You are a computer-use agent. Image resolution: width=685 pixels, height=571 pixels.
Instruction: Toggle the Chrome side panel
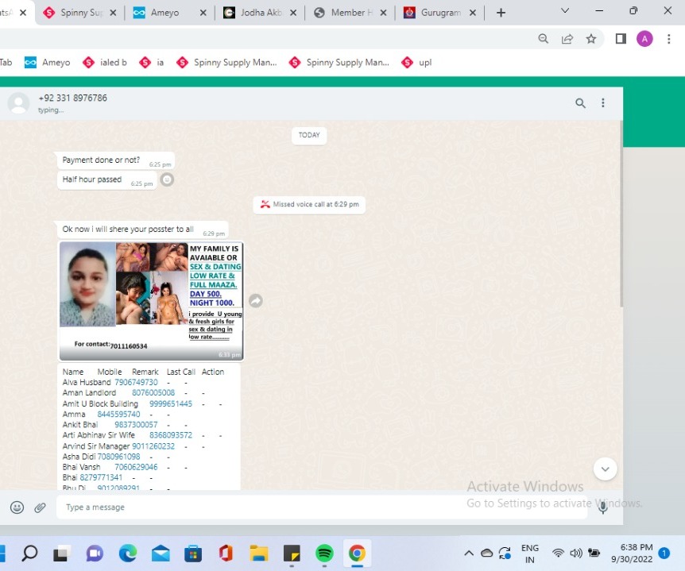621,39
